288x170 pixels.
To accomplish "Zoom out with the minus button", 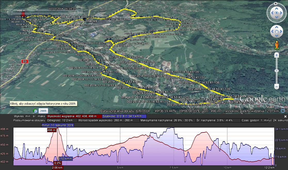I will pyautogui.click(x=277, y=86).
